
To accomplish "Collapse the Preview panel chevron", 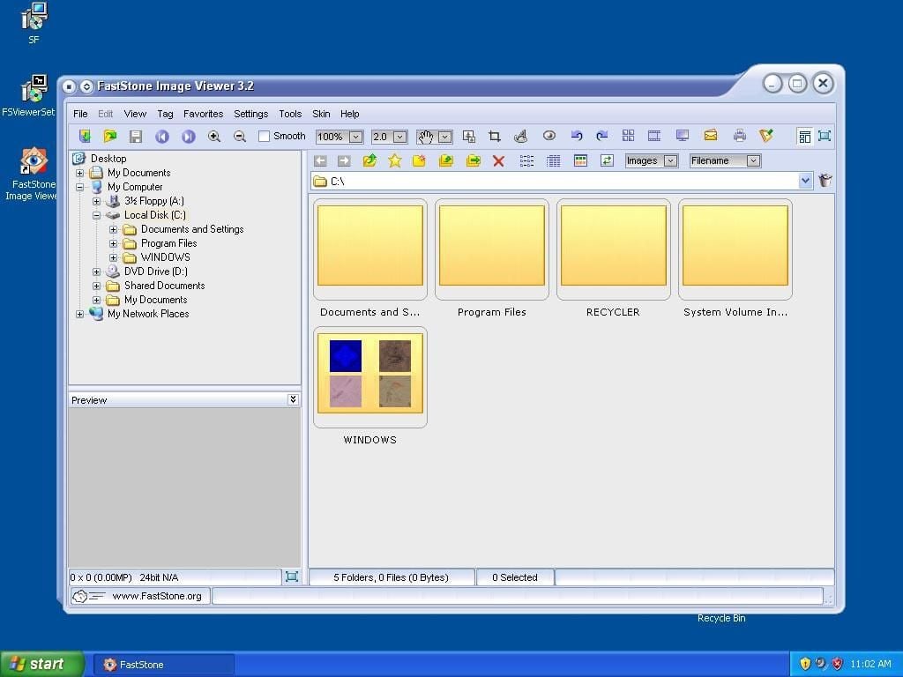I will pos(293,399).
